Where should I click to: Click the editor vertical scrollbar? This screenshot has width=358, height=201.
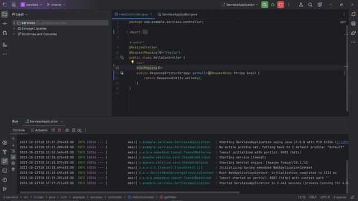pyautogui.click(x=347, y=68)
